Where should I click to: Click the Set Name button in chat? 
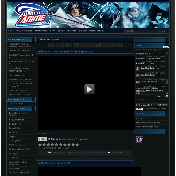pyautogui.click(x=163, y=105)
